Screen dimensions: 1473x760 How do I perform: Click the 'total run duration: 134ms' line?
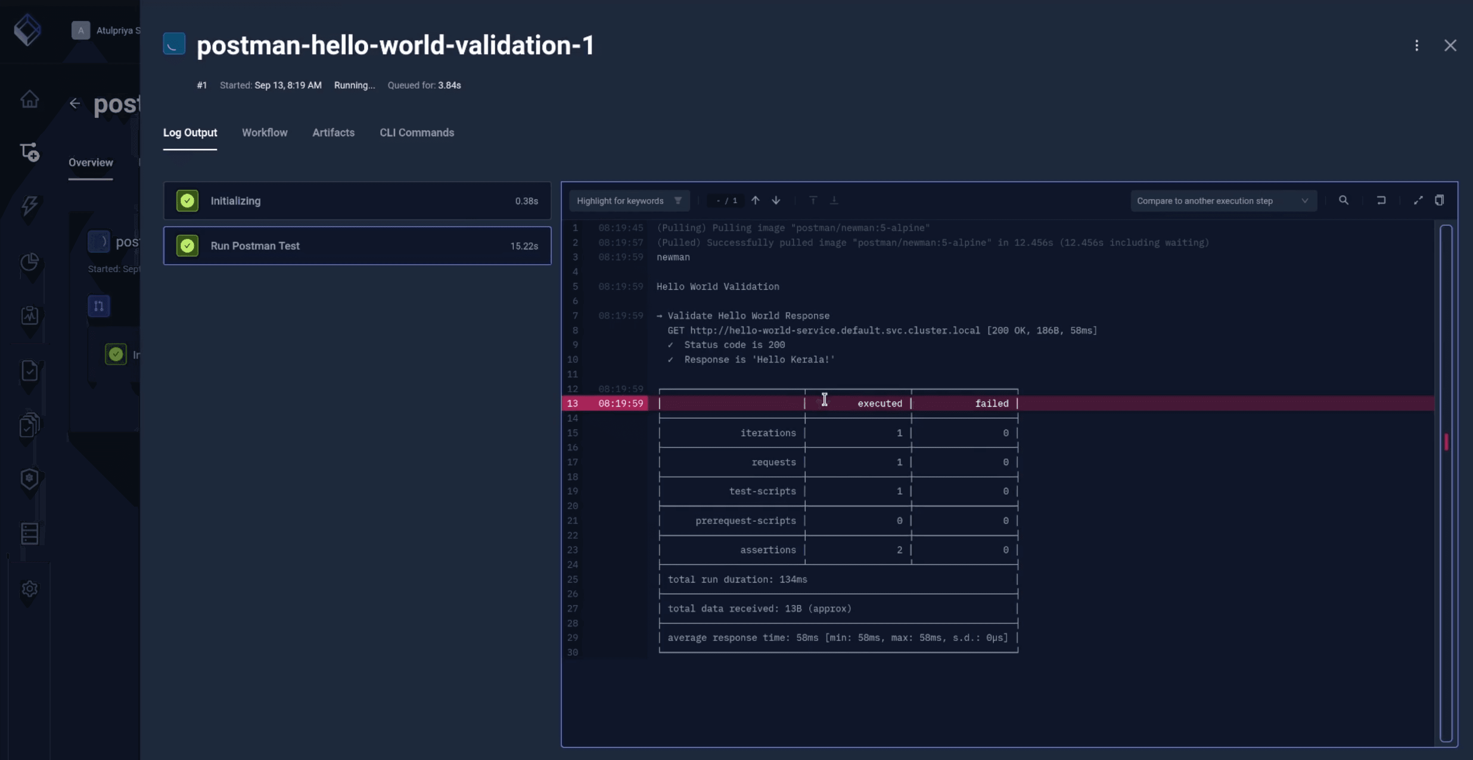pos(738,579)
